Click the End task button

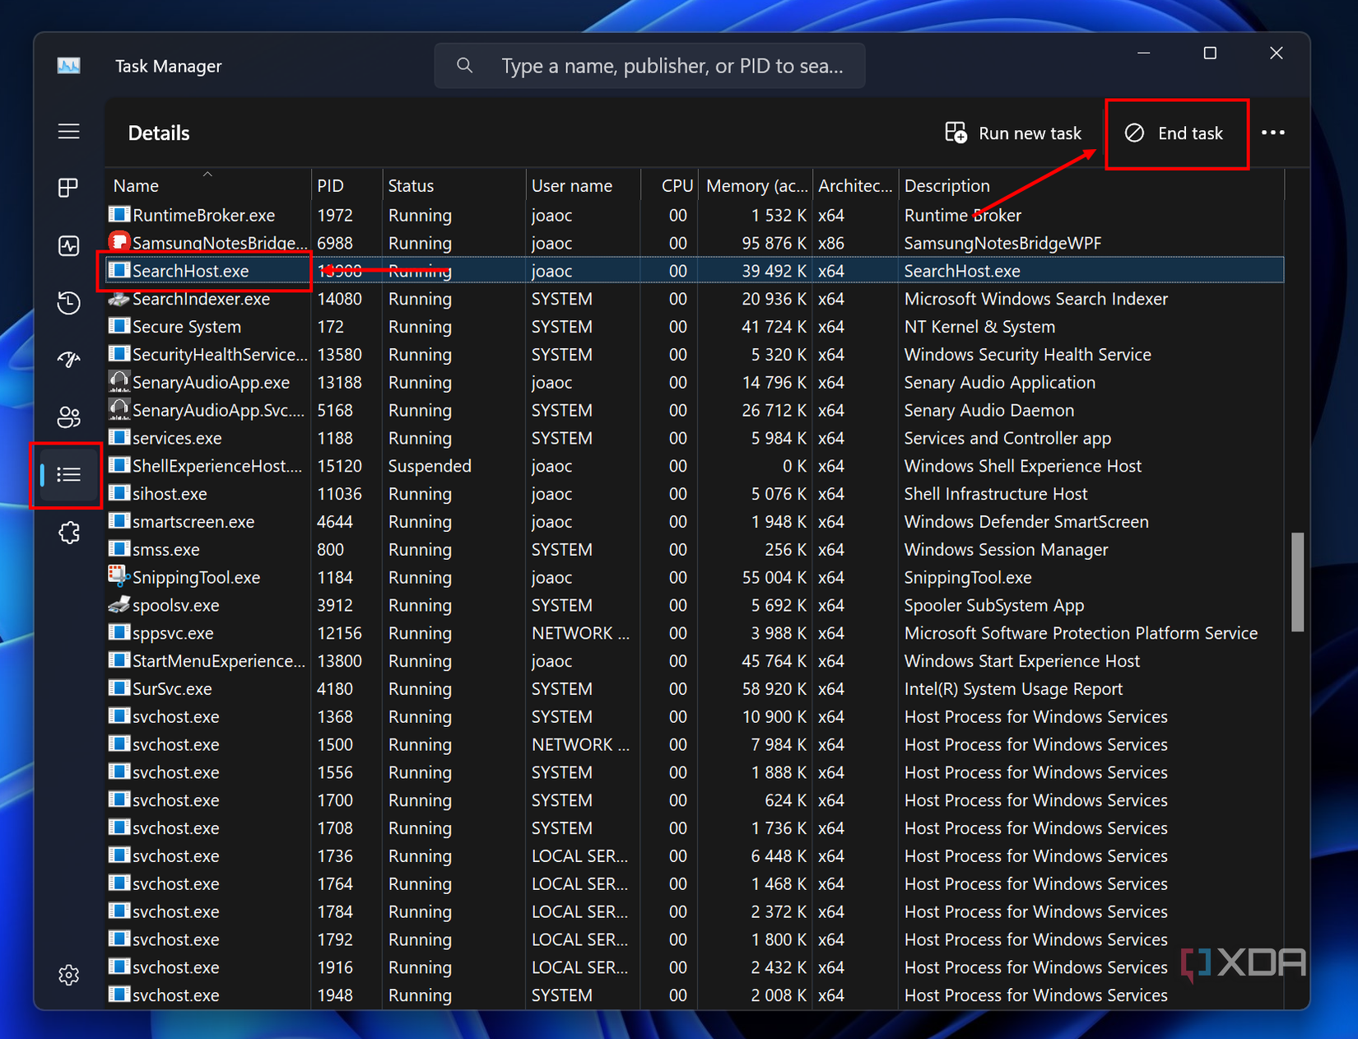click(1177, 133)
